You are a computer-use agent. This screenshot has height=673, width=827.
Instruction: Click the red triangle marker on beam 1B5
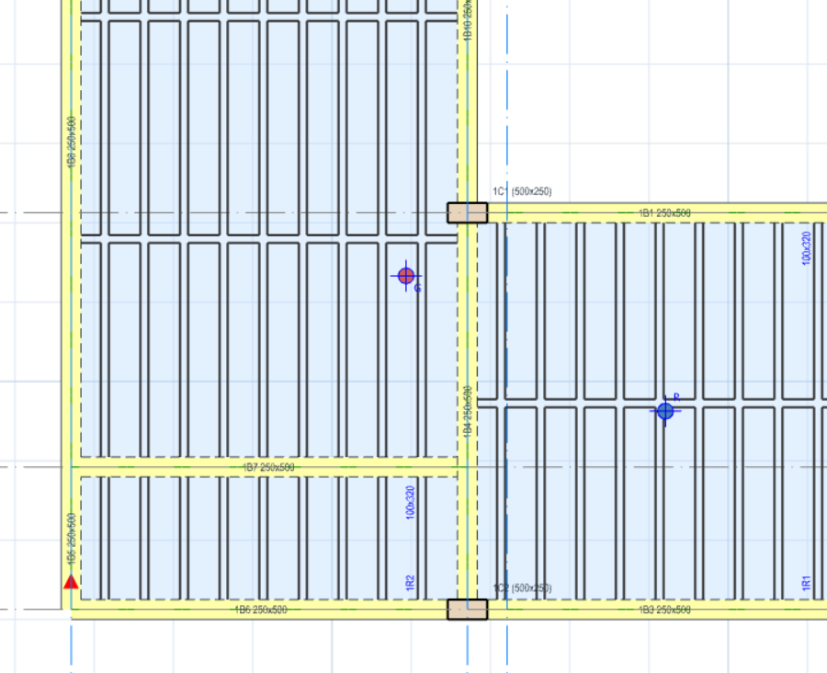point(71,582)
